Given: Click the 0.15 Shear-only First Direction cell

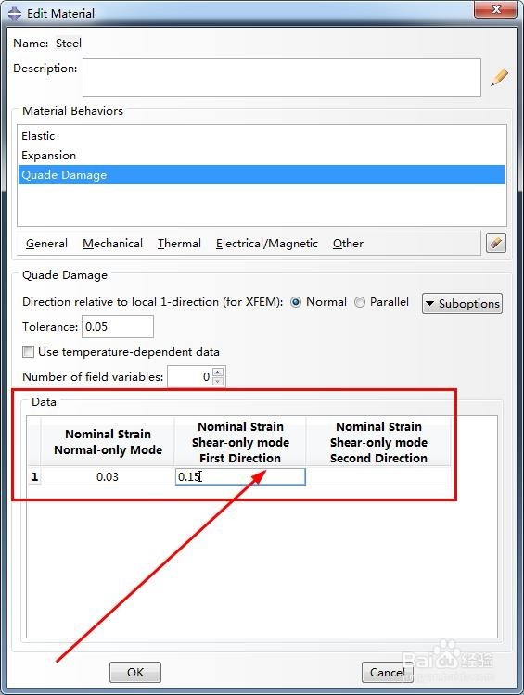Looking at the screenshot, I should (240, 477).
